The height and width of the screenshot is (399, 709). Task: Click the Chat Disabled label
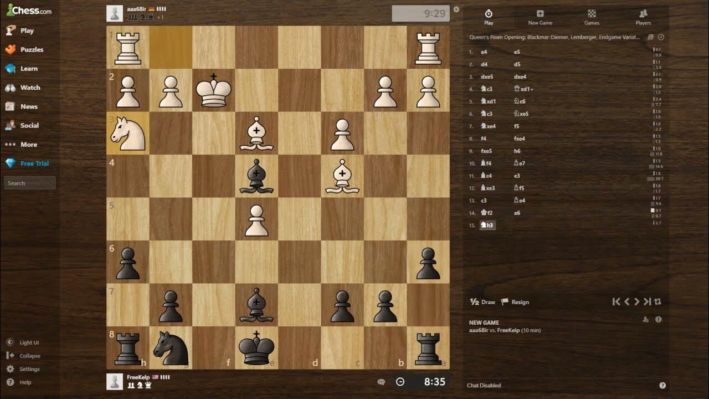(x=484, y=385)
